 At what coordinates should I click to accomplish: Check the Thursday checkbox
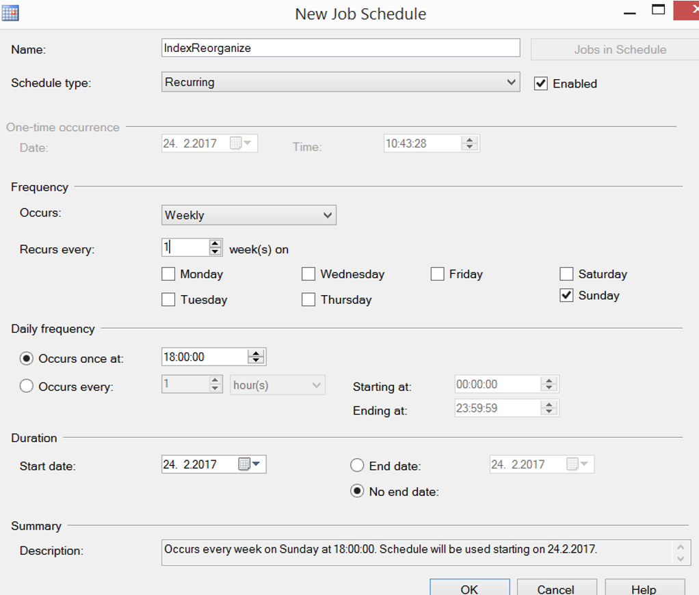308,300
